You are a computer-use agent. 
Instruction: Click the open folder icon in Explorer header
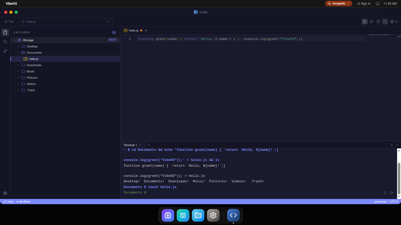click(114, 33)
